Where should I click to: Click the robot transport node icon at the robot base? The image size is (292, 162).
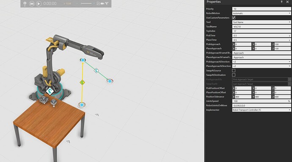[x=50, y=91]
